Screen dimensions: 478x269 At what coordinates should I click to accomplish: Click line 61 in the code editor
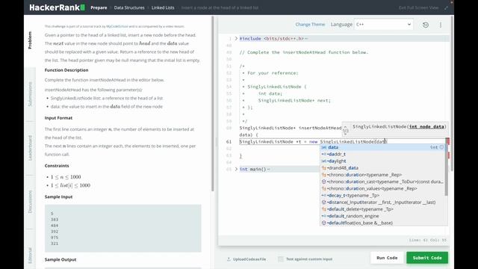tap(341, 141)
